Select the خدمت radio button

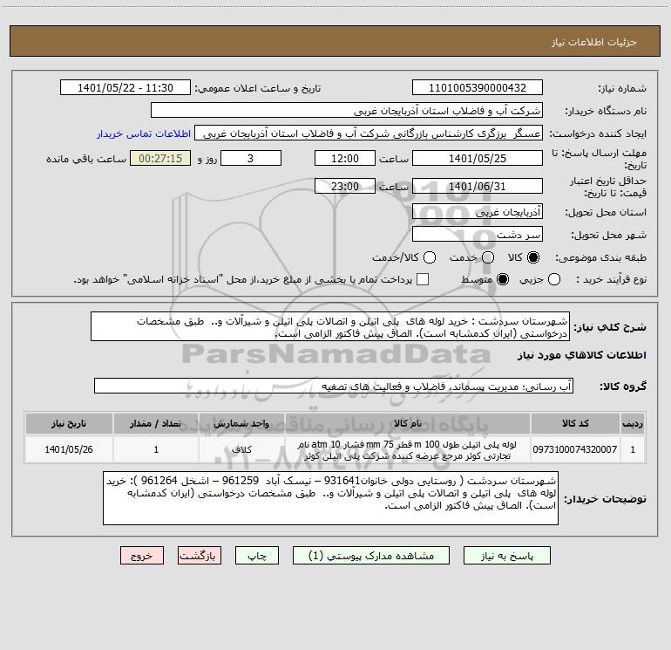tap(488, 257)
